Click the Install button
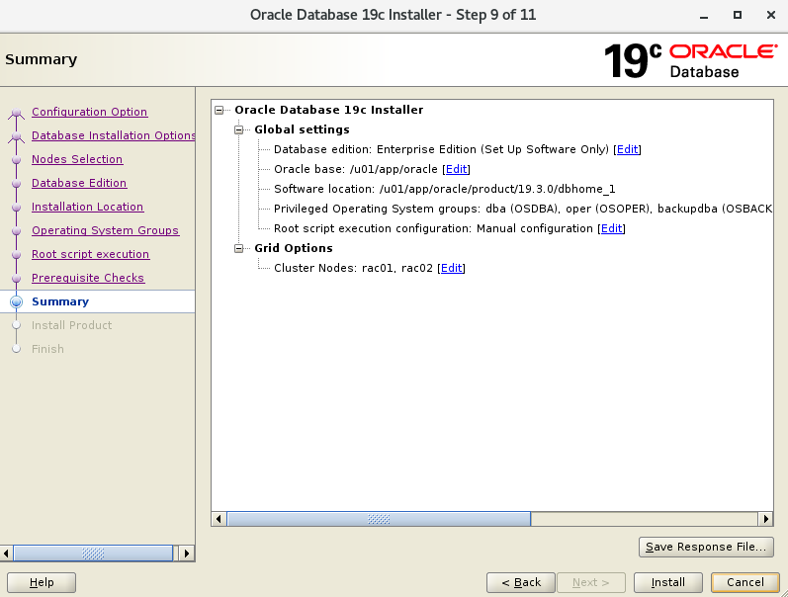 click(667, 582)
